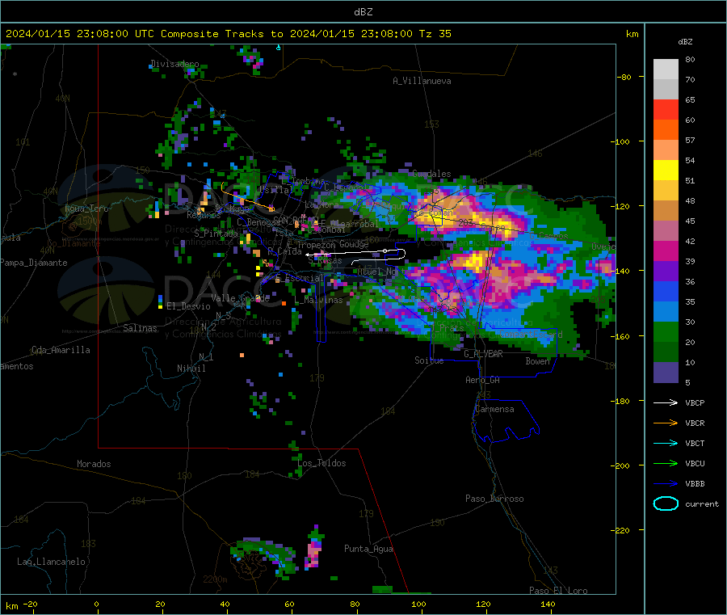The height and width of the screenshot is (615, 727).
Task: Click the Divisadero map label
Action: pos(174,64)
